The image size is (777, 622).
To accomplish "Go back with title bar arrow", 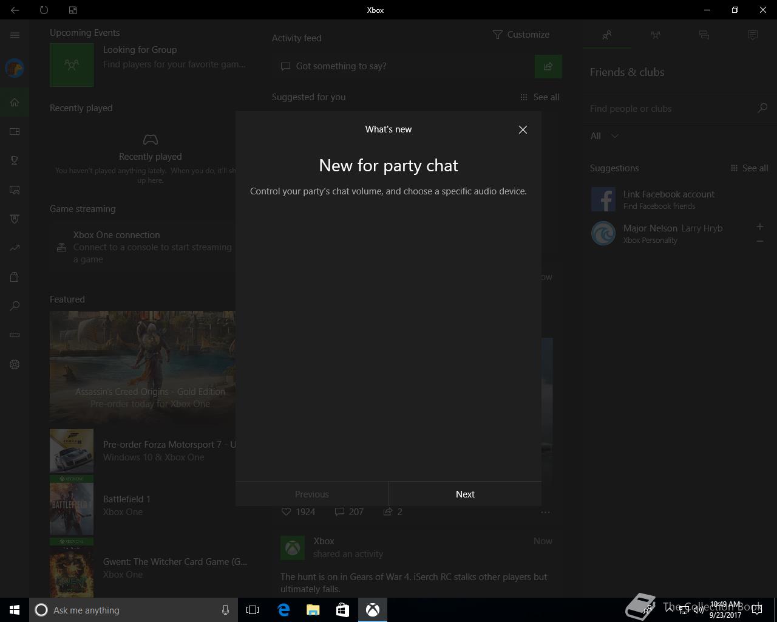I will click(15, 10).
